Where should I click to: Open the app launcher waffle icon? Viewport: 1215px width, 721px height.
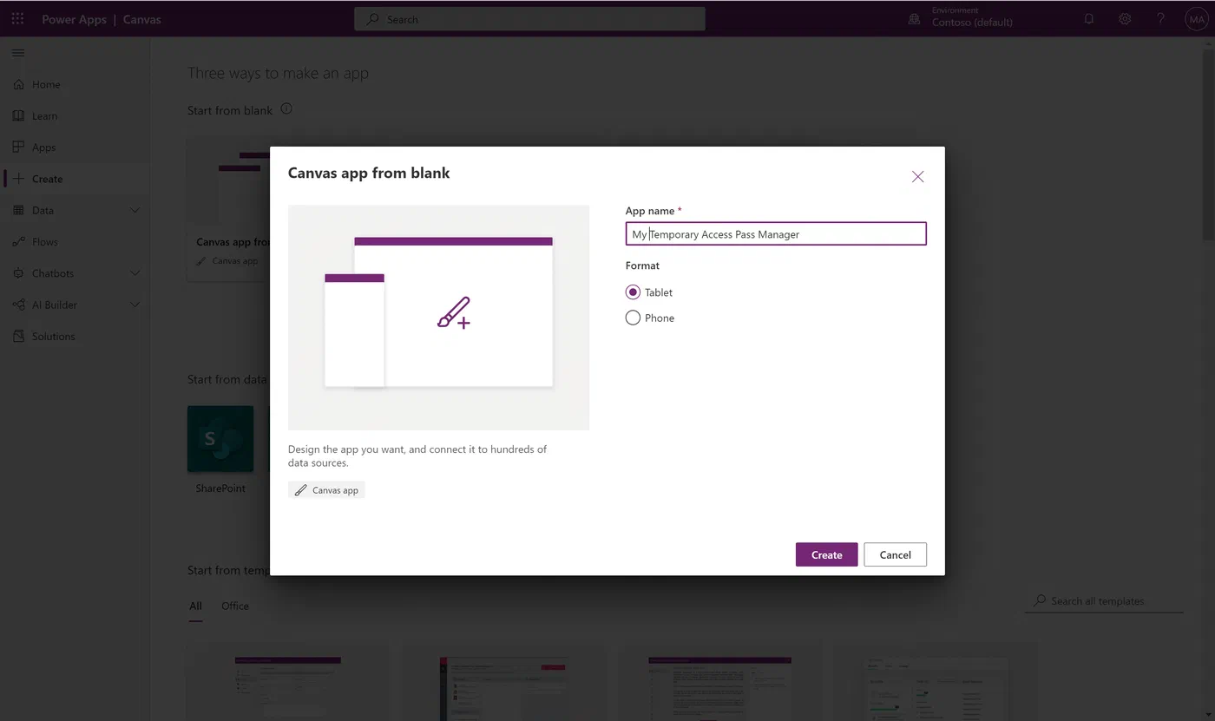tap(17, 19)
